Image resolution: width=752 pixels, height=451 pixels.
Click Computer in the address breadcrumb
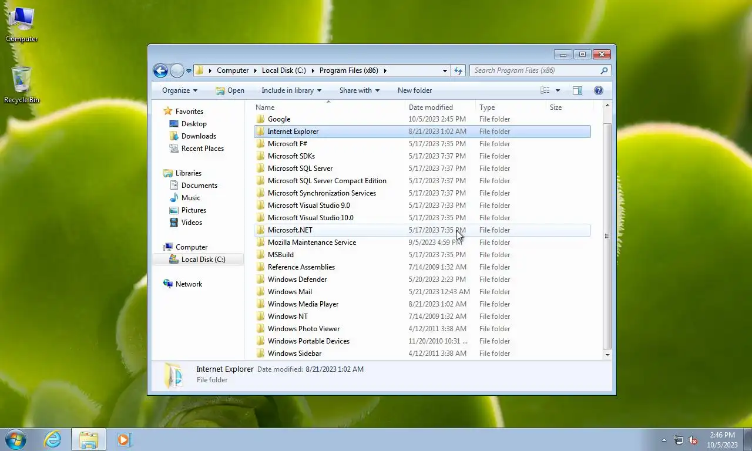coord(233,70)
